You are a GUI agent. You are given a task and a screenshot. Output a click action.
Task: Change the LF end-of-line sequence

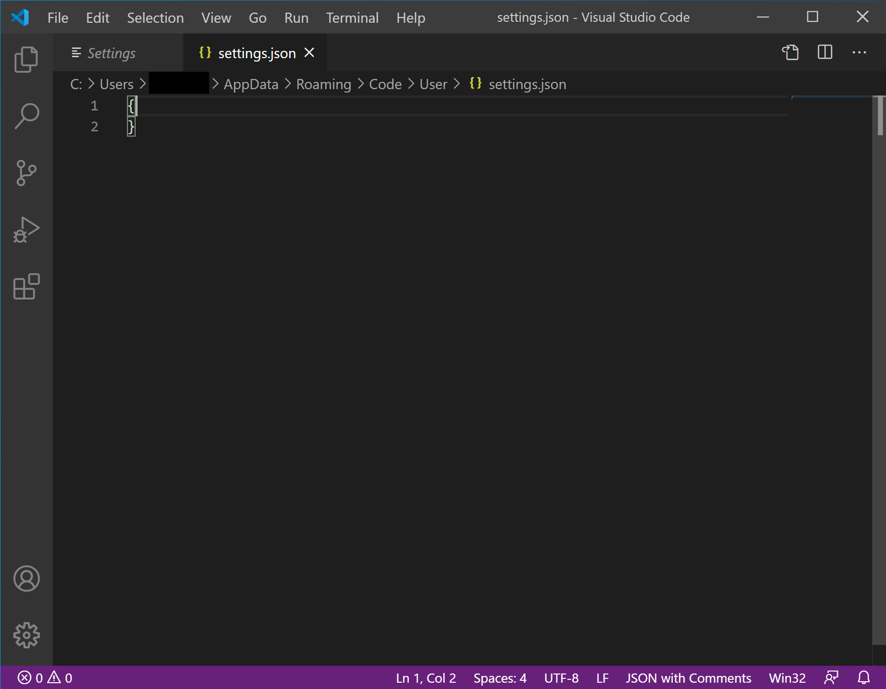pyautogui.click(x=602, y=678)
